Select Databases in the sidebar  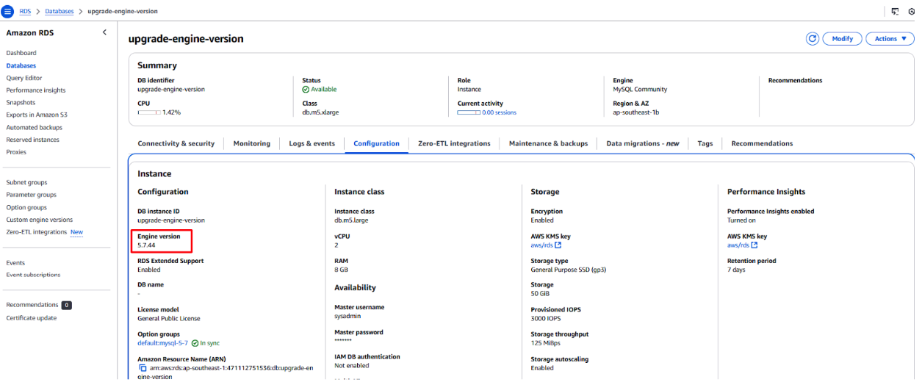pyautogui.click(x=21, y=65)
